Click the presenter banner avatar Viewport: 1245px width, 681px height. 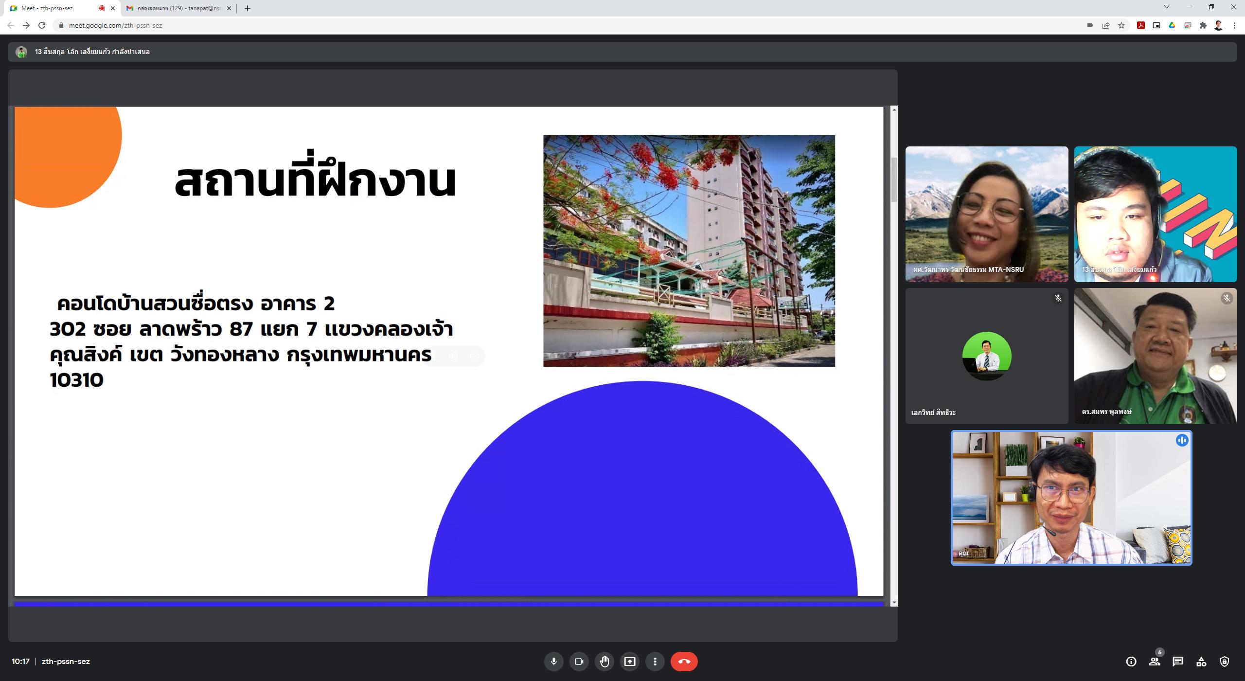pyautogui.click(x=21, y=52)
